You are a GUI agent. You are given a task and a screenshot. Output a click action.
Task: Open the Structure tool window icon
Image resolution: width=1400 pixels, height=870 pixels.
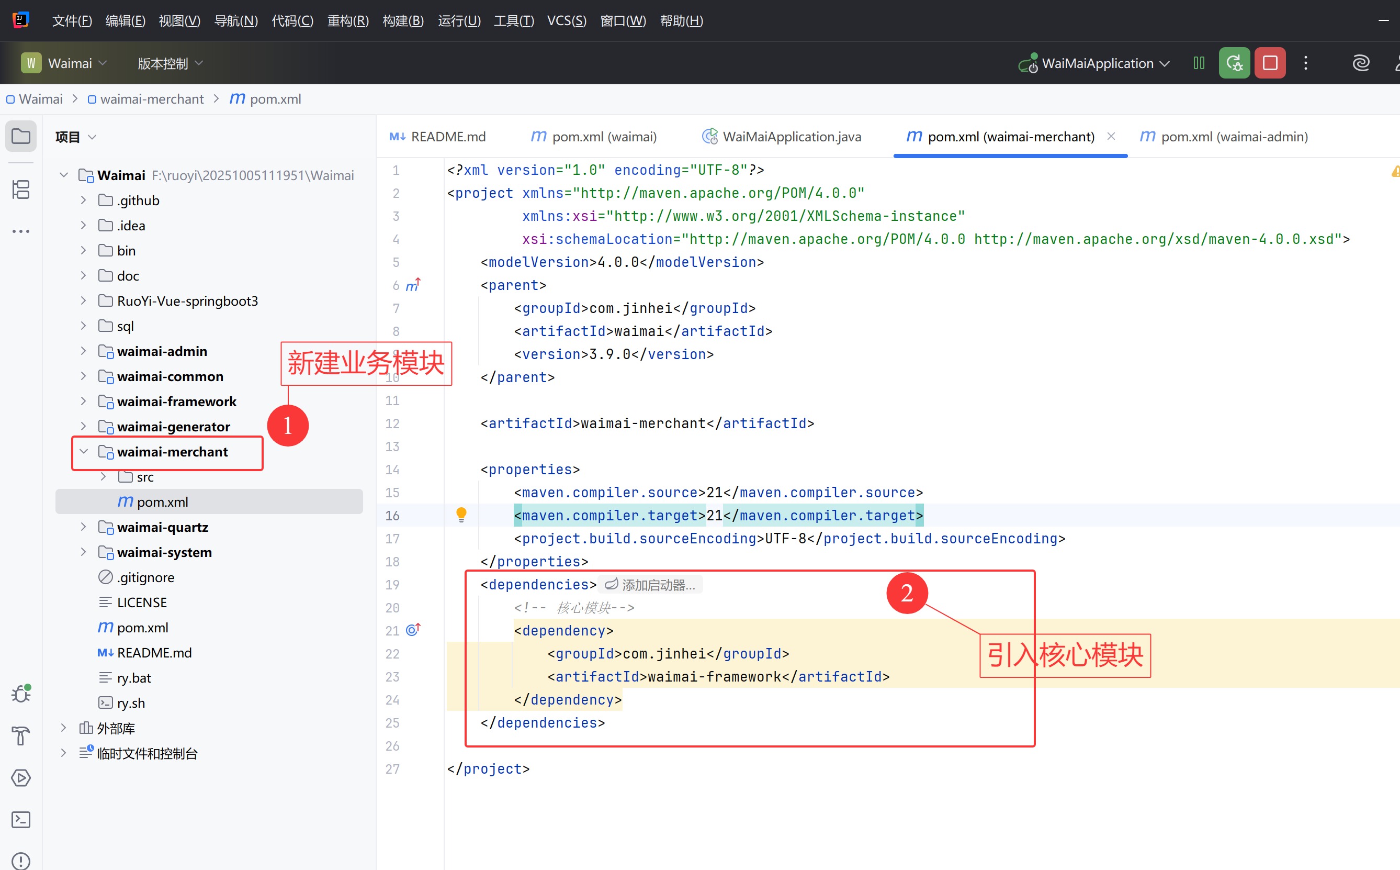tap(21, 189)
